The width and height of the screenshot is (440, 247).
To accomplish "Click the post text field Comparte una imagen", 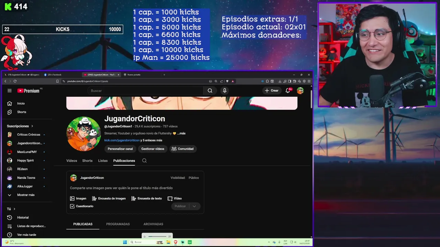I will click(121, 188).
